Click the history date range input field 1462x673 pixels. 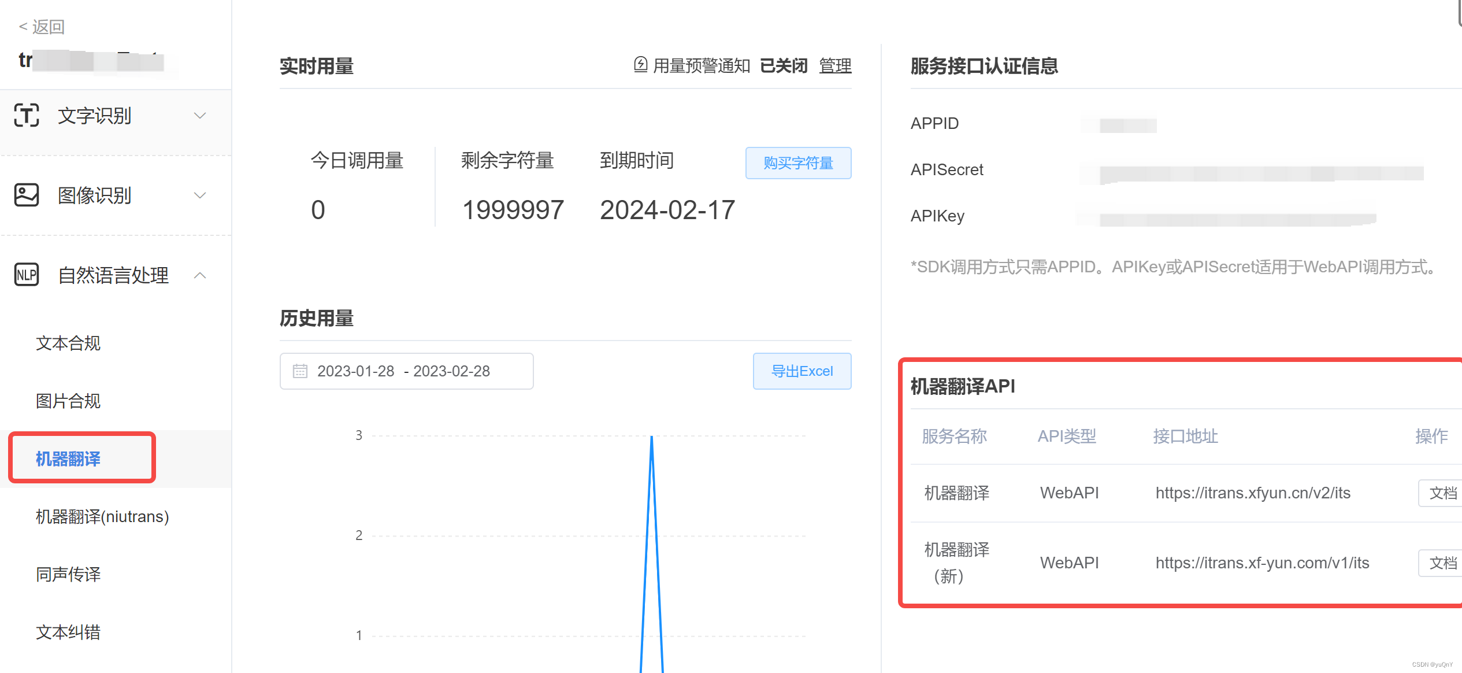coord(406,371)
